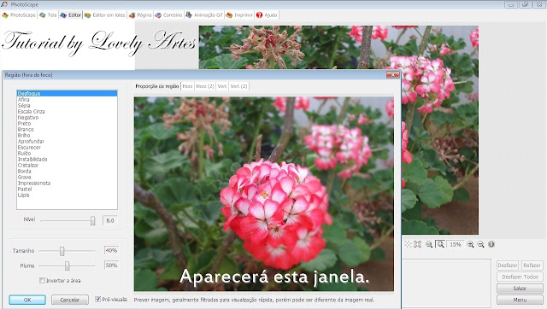
Task: Enable the Inverter a área checkbox
Action: coord(42,281)
